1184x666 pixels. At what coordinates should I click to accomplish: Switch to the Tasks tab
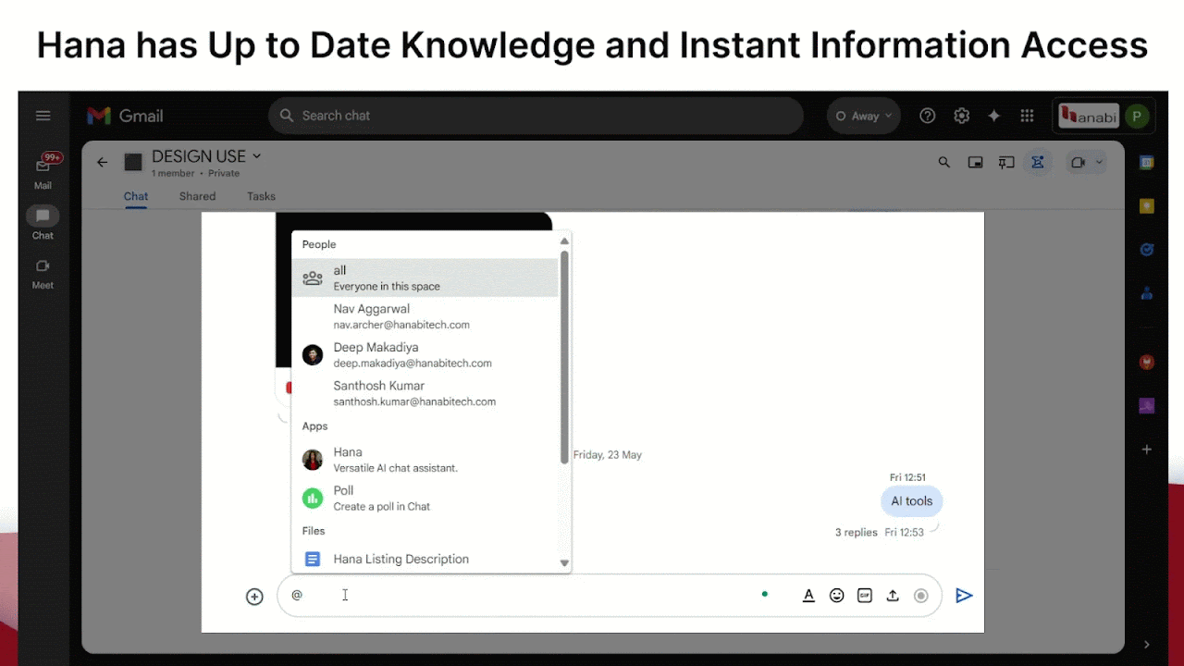click(261, 196)
